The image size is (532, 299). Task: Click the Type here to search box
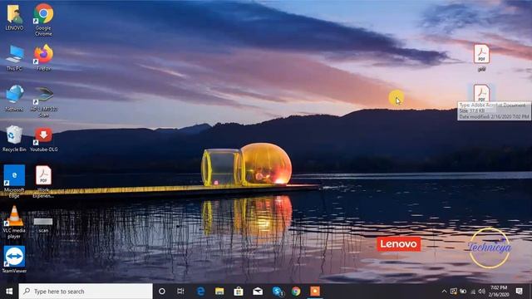pyautogui.click(x=86, y=292)
